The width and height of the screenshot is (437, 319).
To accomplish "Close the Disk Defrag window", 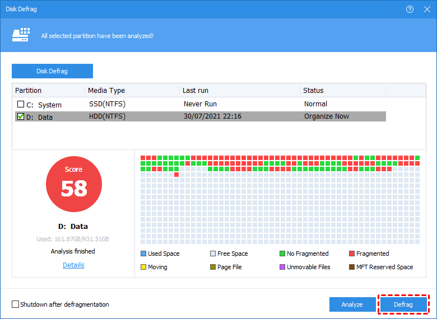I will pos(426,10).
